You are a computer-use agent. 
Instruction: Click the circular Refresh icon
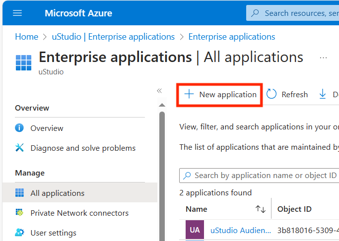click(271, 94)
